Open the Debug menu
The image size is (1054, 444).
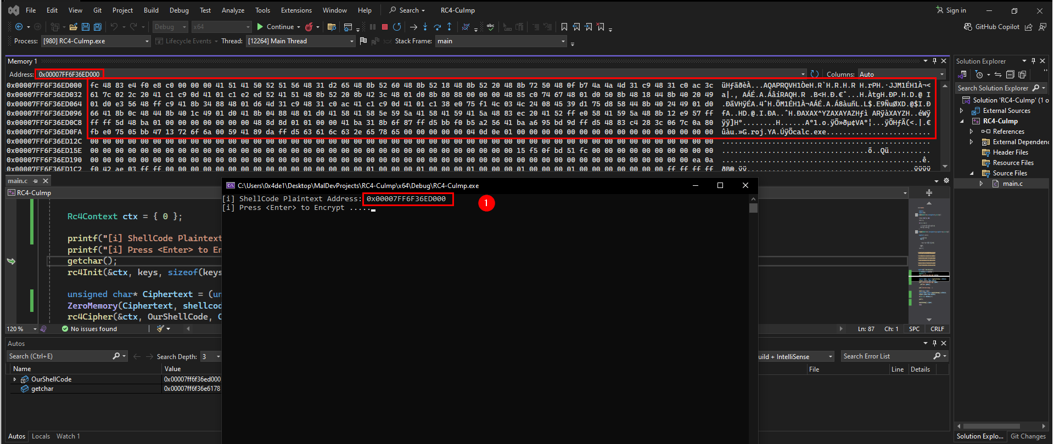point(179,10)
